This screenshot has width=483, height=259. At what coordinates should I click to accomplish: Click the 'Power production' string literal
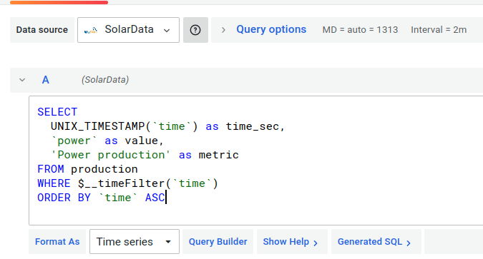tap(111, 155)
